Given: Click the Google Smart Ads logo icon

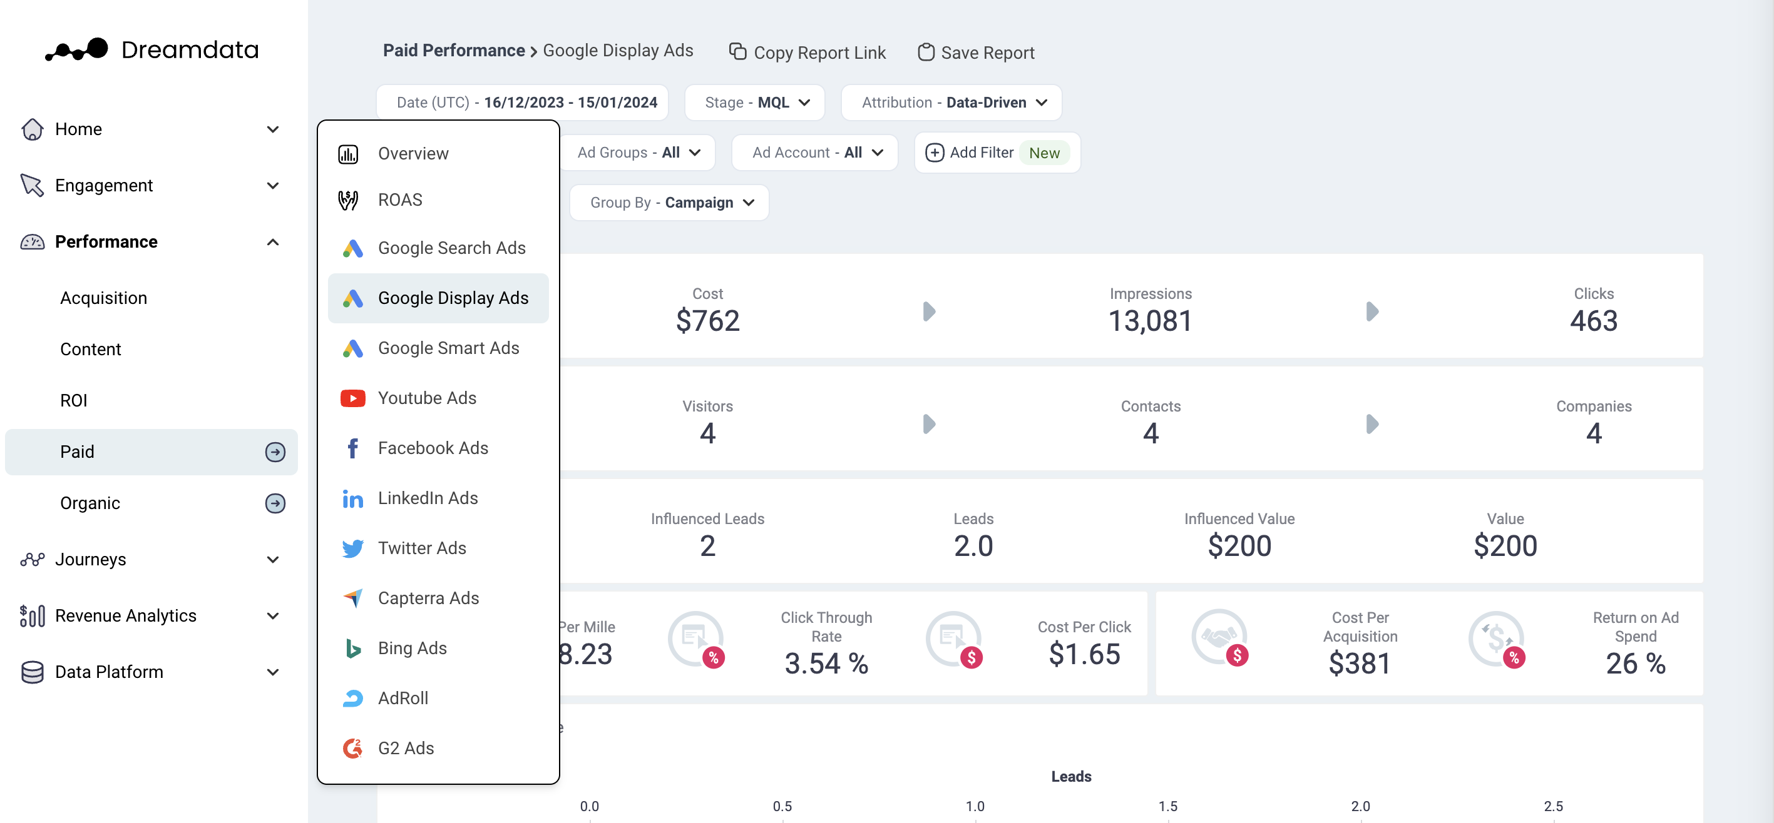Looking at the screenshot, I should [352, 348].
